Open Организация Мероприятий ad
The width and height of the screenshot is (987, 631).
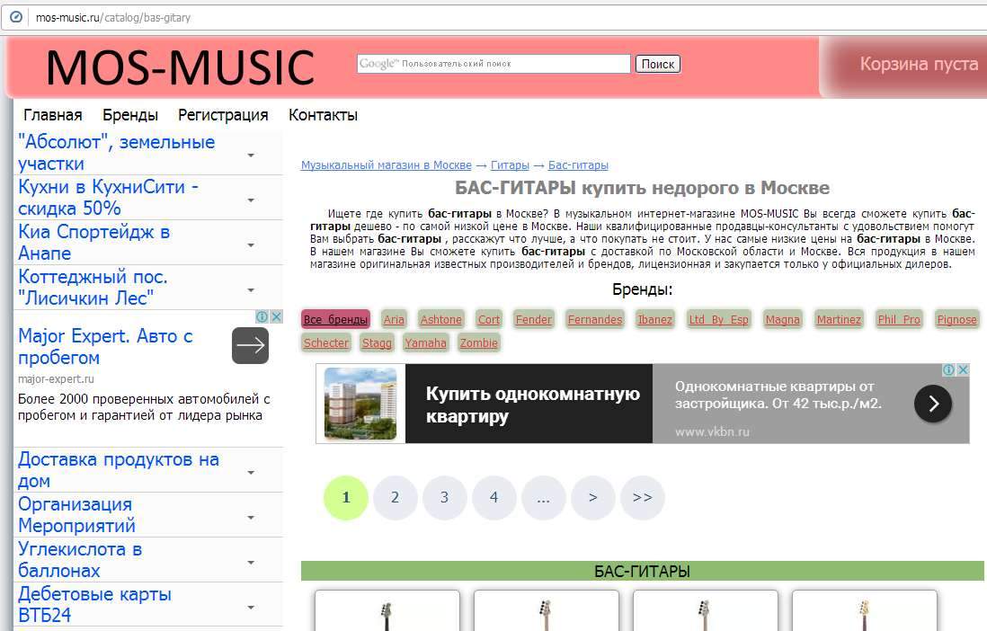(76, 514)
